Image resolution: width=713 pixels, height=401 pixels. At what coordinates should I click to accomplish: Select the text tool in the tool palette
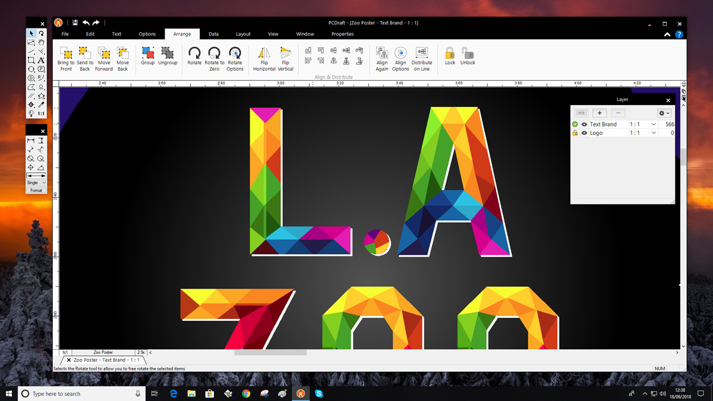coord(41,60)
